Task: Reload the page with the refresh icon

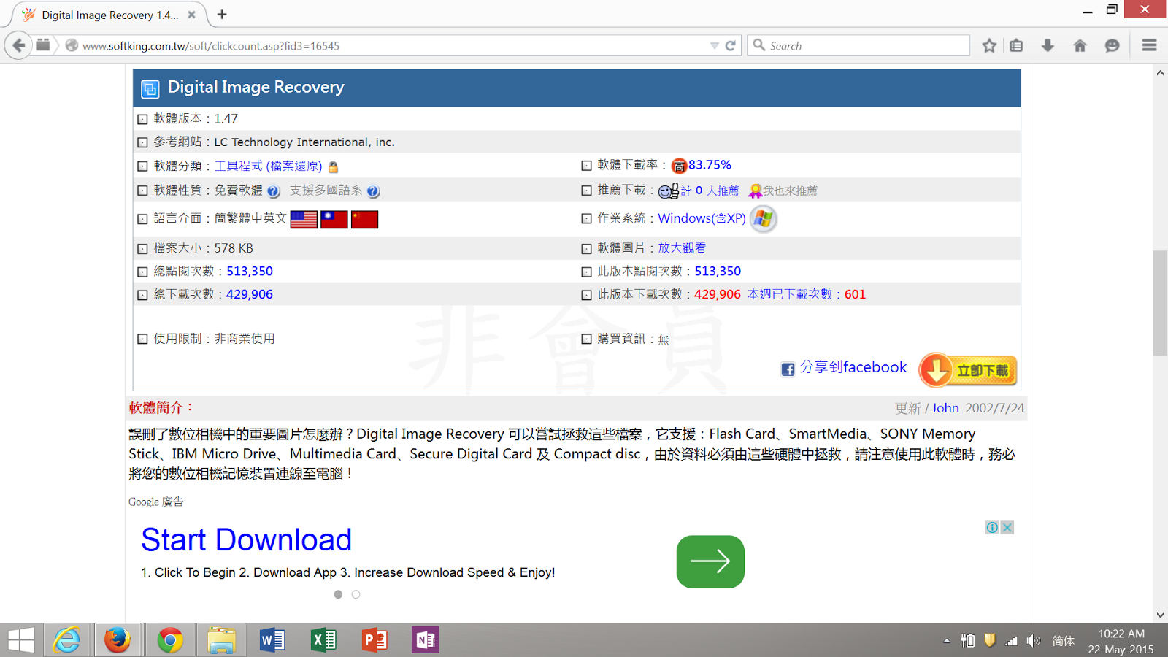Action: coord(730,45)
